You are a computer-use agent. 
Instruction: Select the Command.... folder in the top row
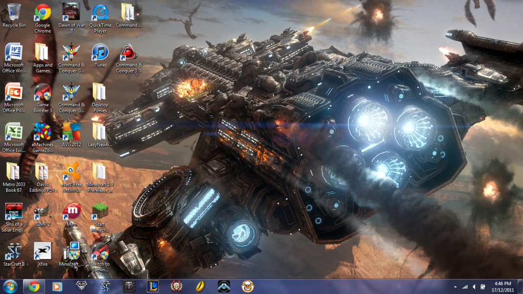tap(129, 16)
